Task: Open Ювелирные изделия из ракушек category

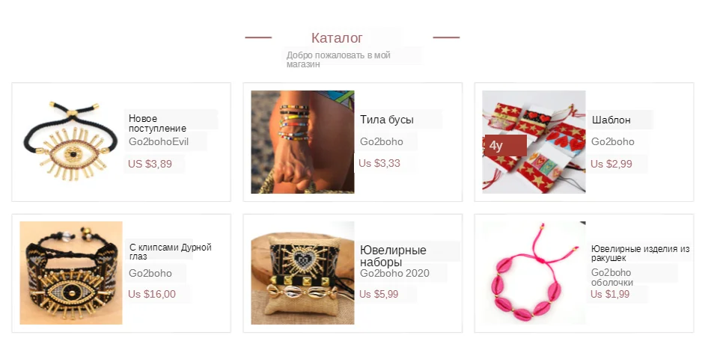Action: (x=640, y=254)
